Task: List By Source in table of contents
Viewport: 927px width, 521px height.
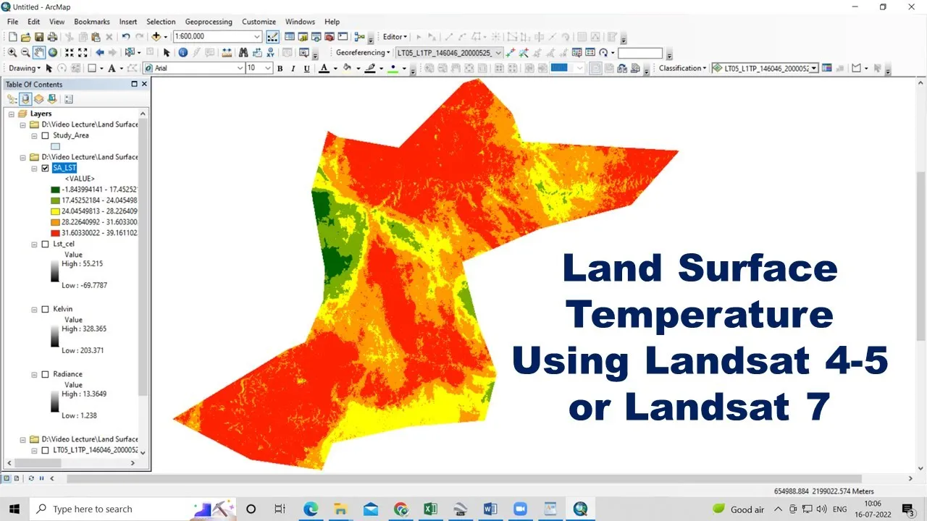Action: [x=25, y=99]
